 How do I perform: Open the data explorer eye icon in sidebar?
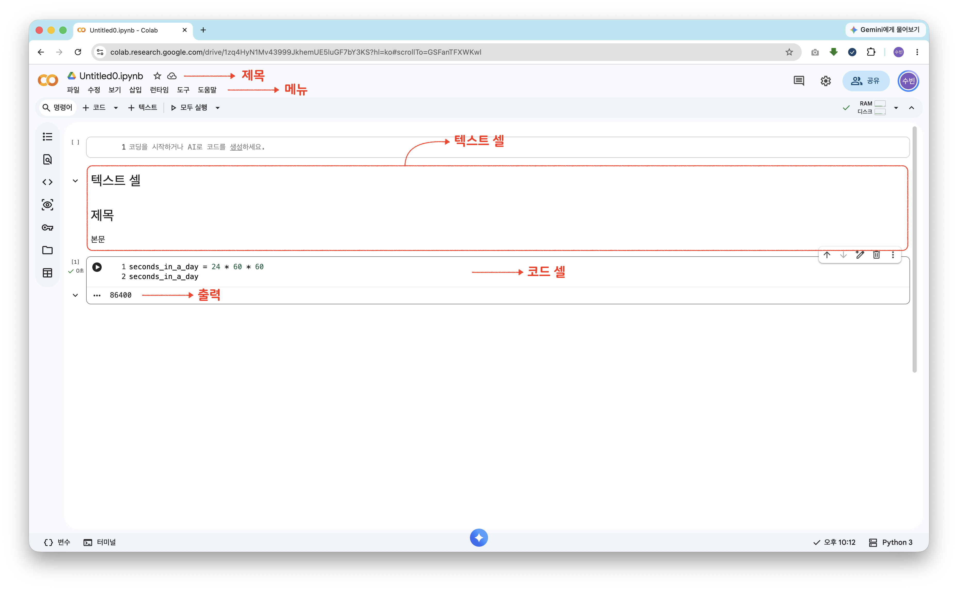pyautogui.click(x=47, y=204)
